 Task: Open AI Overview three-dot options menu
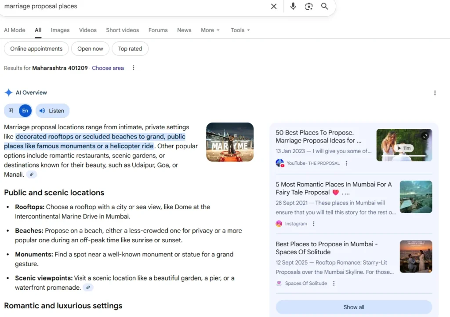(x=435, y=93)
